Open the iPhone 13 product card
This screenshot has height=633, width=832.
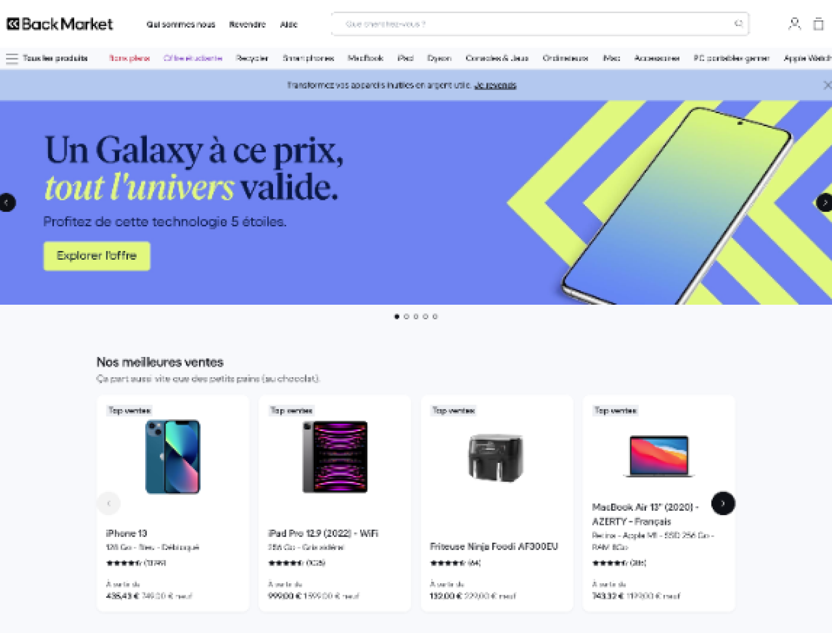click(173, 503)
